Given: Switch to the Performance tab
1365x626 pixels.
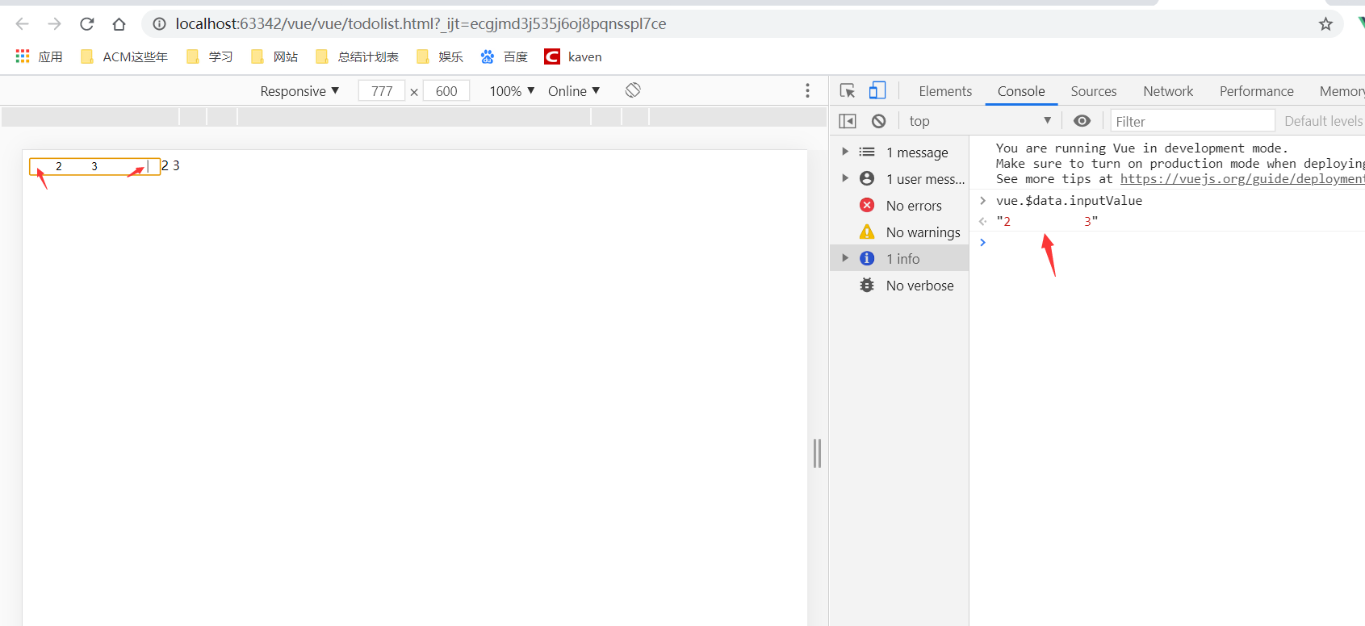Looking at the screenshot, I should (x=1256, y=91).
